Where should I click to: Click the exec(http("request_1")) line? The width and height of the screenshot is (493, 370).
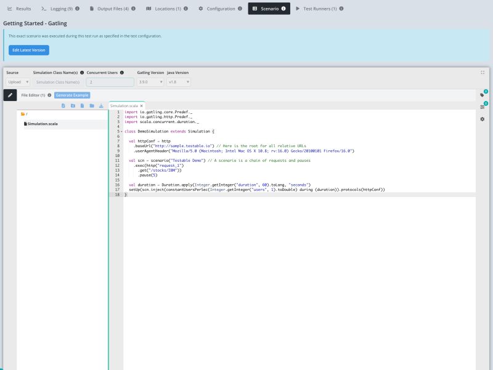point(158,166)
